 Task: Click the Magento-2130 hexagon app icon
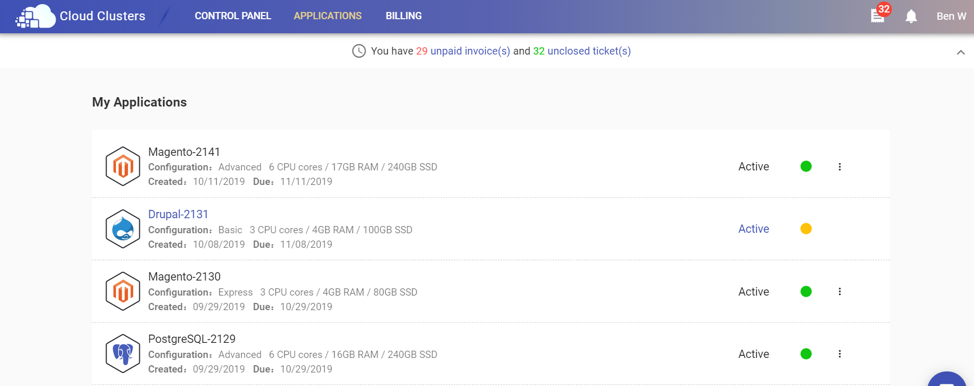pyautogui.click(x=123, y=291)
